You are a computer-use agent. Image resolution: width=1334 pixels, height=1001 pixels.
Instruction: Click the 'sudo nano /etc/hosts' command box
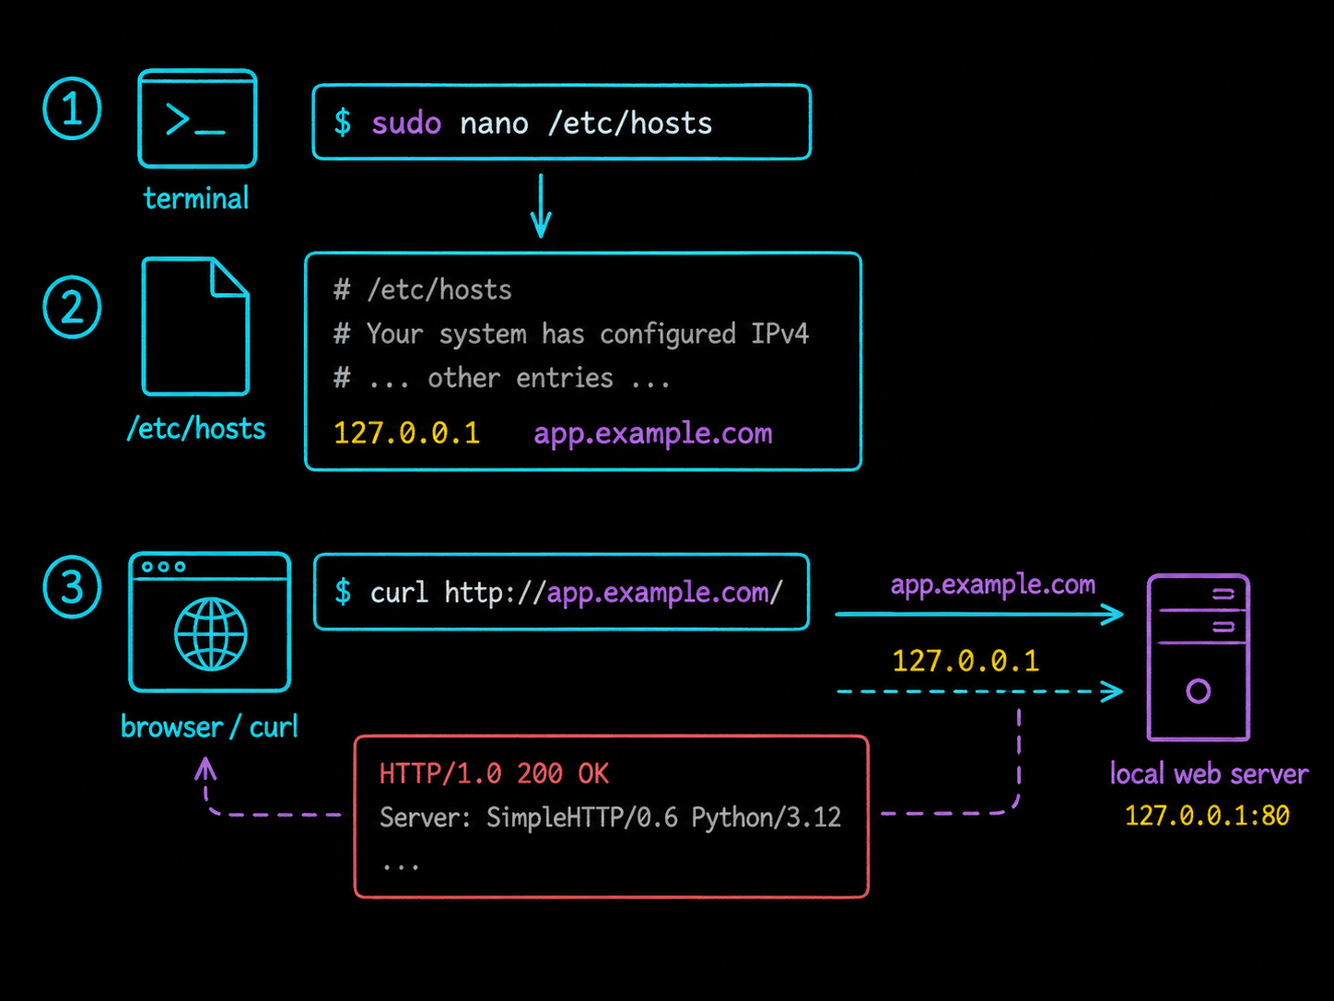pyautogui.click(x=562, y=123)
